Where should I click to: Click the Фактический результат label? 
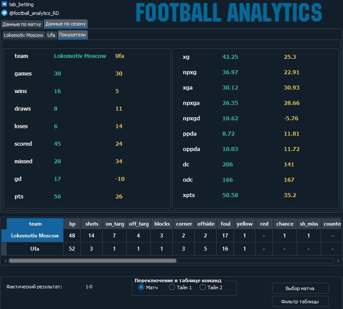tap(34, 287)
